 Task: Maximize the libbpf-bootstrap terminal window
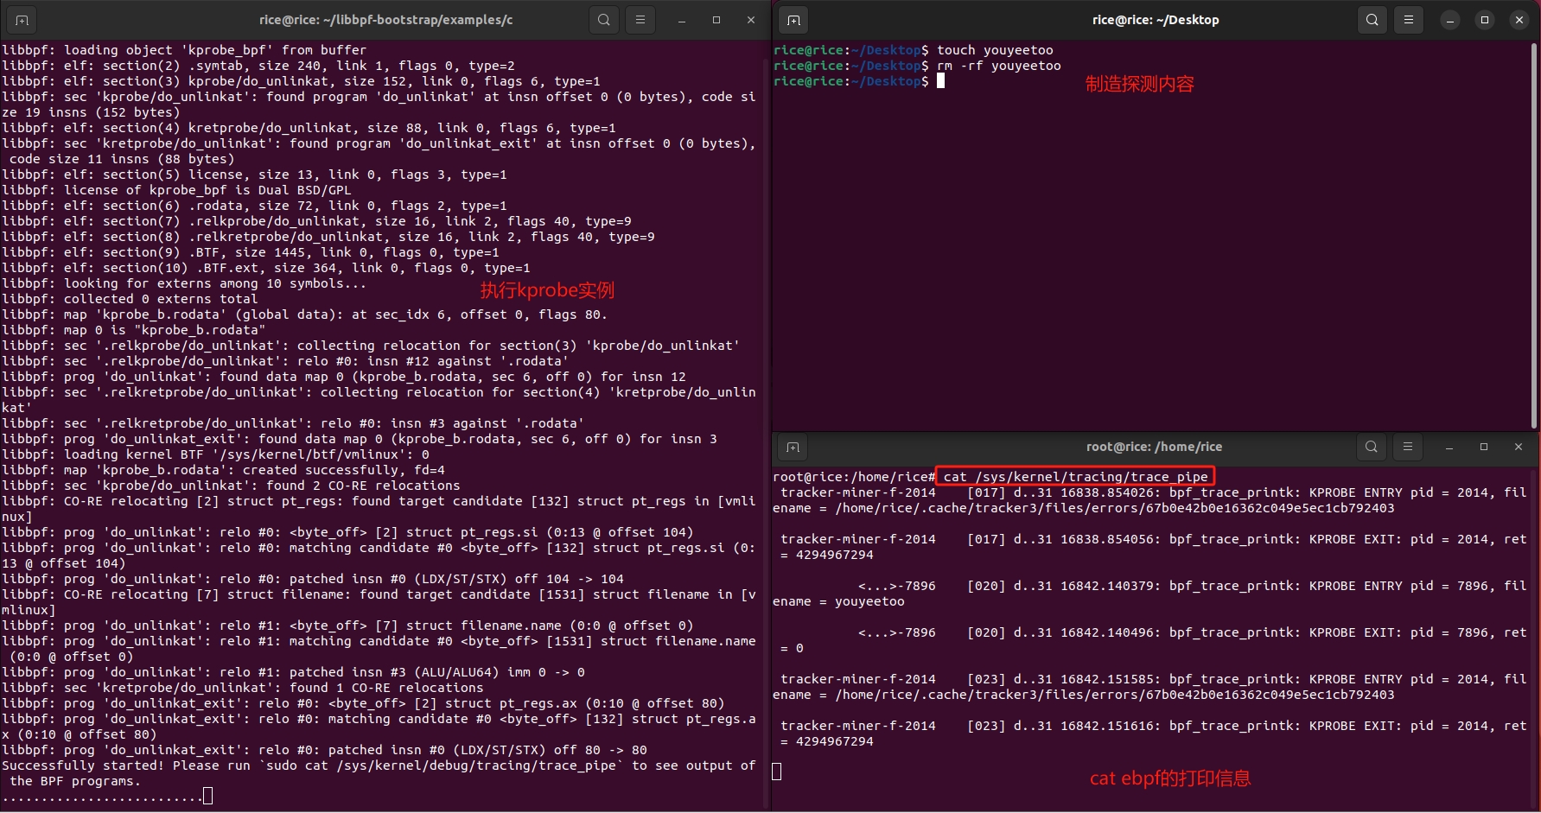coord(716,20)
